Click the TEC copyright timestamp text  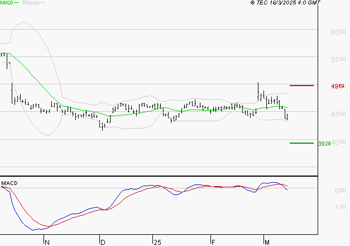click(285, 3)
